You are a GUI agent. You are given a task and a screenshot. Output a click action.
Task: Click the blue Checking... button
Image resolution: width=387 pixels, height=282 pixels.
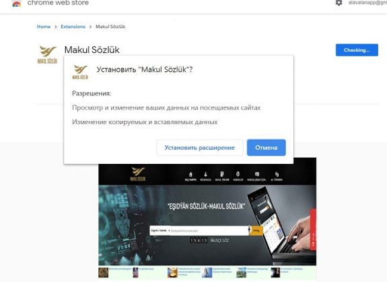click(x=357, y=50)
